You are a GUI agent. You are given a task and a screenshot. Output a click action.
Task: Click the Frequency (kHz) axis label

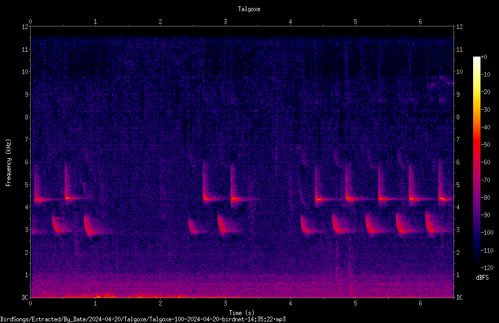point(8,163)
